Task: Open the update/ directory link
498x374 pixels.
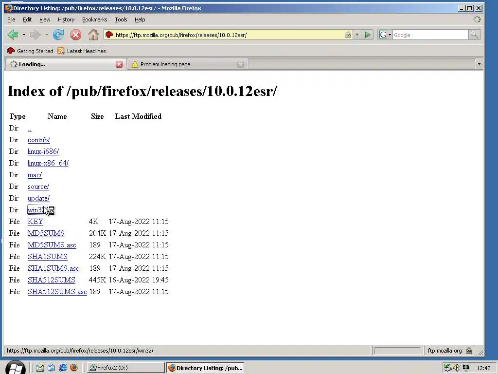Action: pyautogui.click(x=38, y=199)
